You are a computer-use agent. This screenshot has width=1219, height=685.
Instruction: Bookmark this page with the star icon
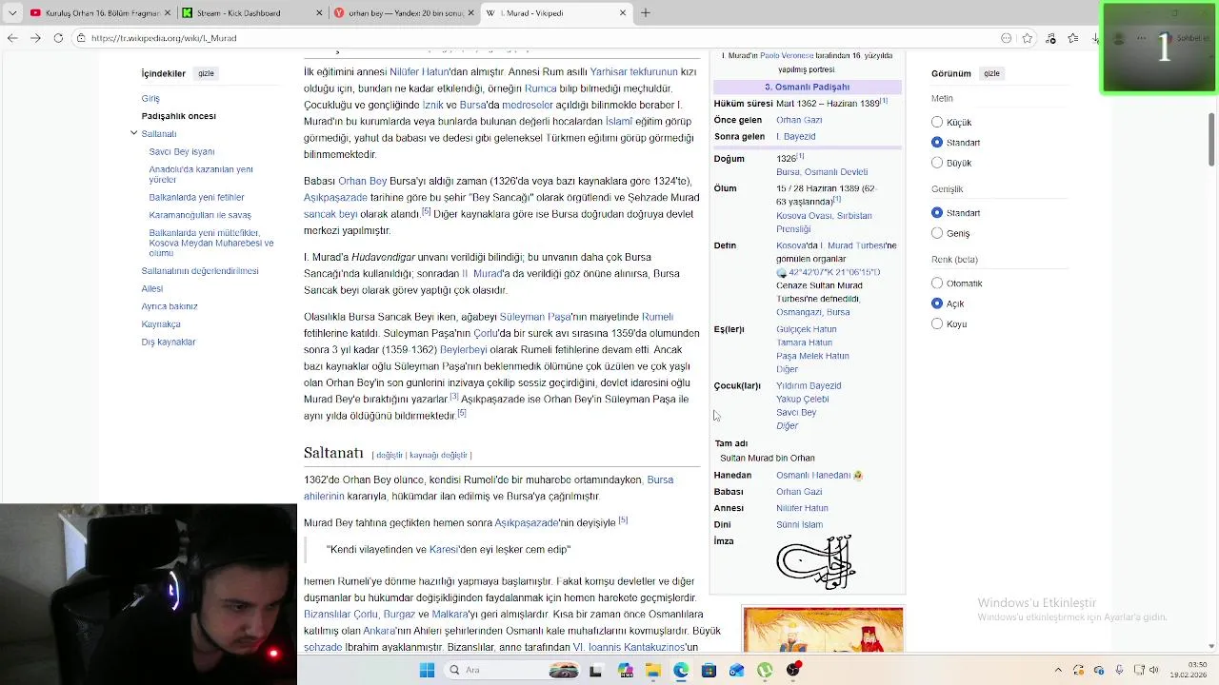pos(1027,38)
